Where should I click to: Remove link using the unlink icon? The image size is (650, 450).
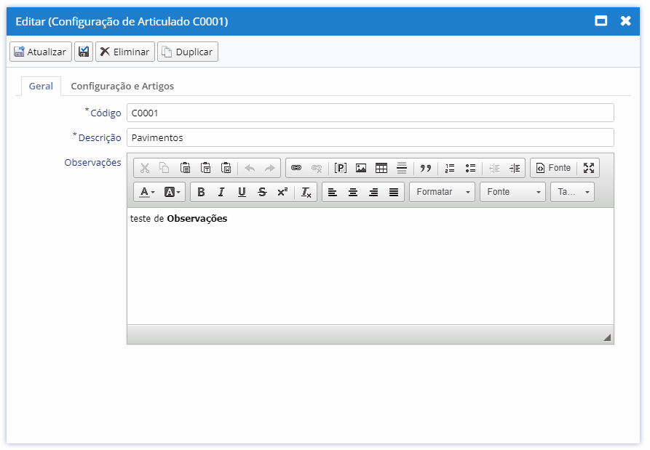[x=317, y=168]
